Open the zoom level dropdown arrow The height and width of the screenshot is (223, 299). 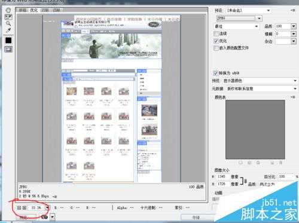(47, 208)
